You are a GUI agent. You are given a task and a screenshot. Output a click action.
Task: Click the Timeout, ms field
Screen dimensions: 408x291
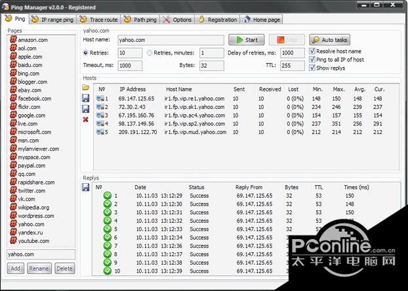[x=130, y=66]
